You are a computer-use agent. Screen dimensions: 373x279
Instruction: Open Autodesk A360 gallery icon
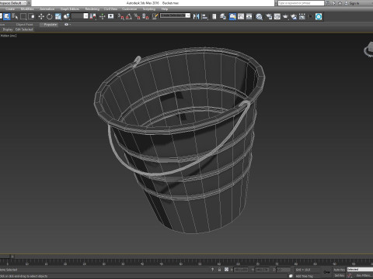pyautogui.click(x=302, y=16)
